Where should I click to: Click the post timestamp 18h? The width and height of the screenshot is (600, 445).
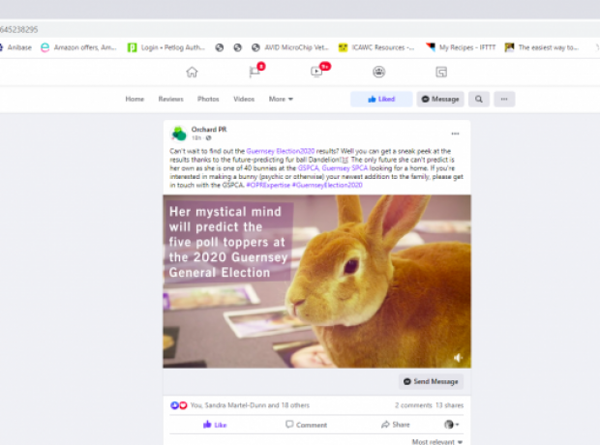[196, 138]
